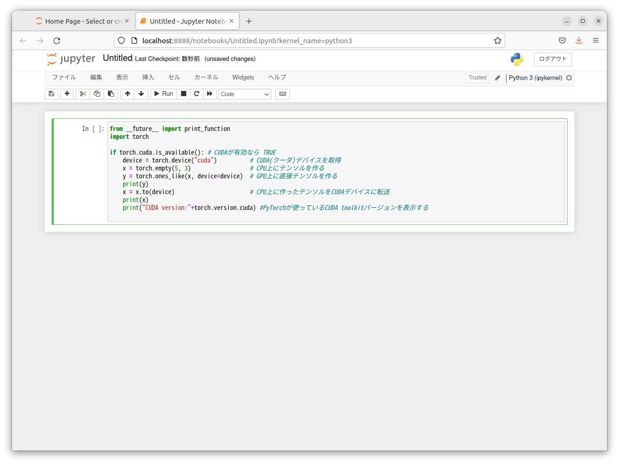Click the (unsaved changes) status text
The height and width of the screenshot is (464, 619).
tap(230, 59)
